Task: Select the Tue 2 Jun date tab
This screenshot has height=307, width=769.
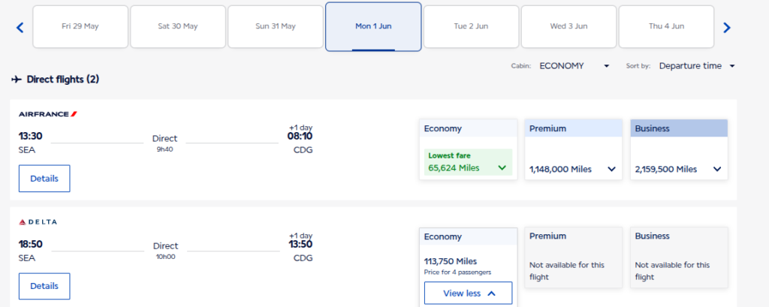Action: pyautogui.click(x=471, y=26)
